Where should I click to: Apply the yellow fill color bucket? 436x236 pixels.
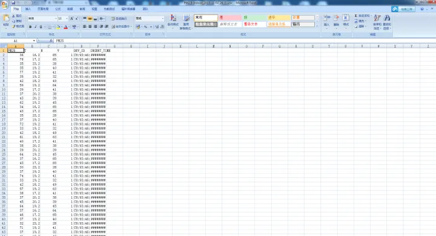coord(58,27)
